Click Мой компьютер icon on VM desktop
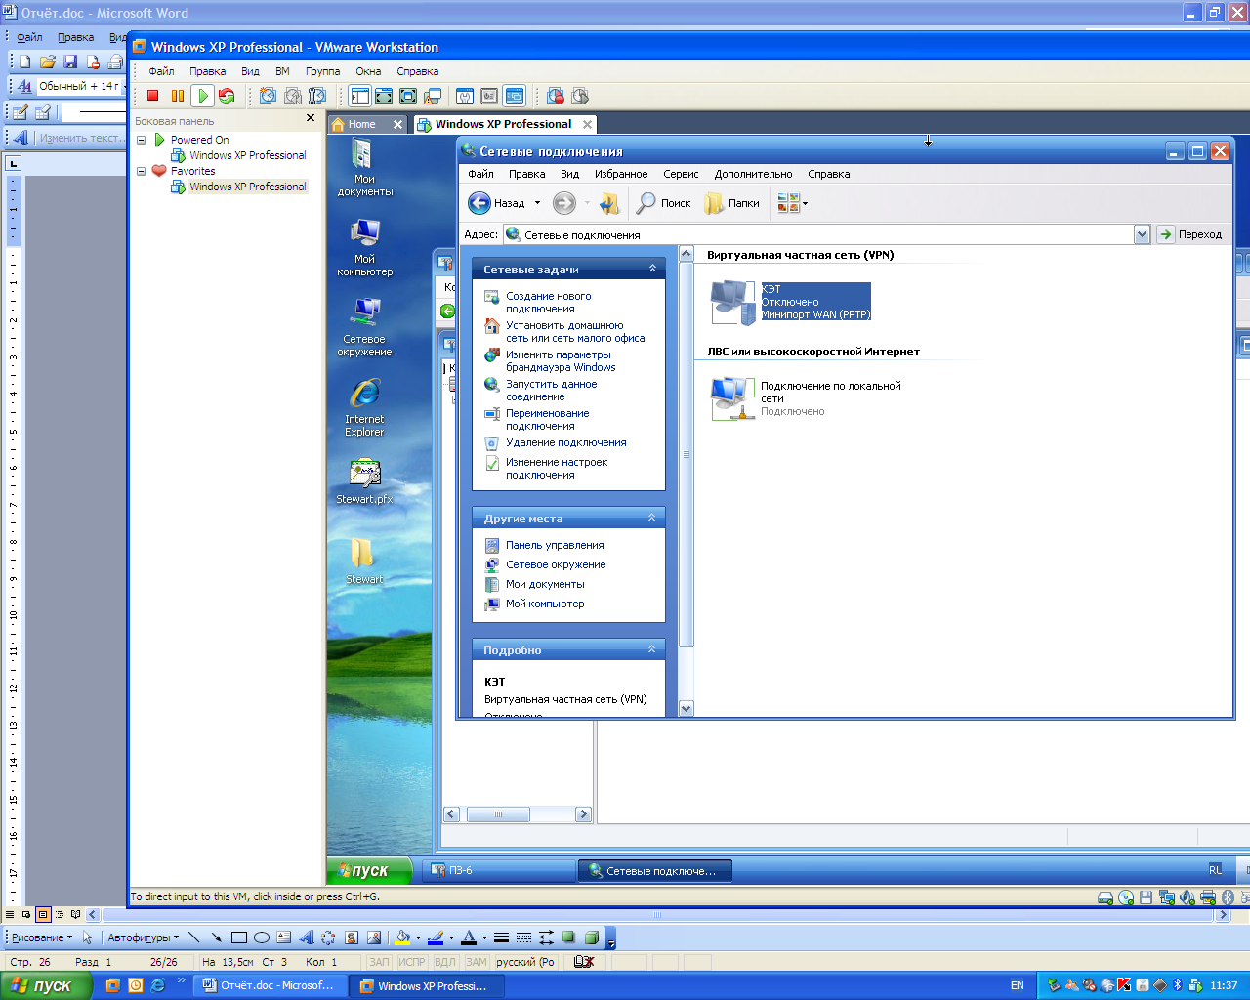This screenshot has width=1250, height=1000. pos(364,247)
